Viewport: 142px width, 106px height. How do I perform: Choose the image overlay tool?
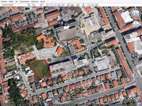59,5
